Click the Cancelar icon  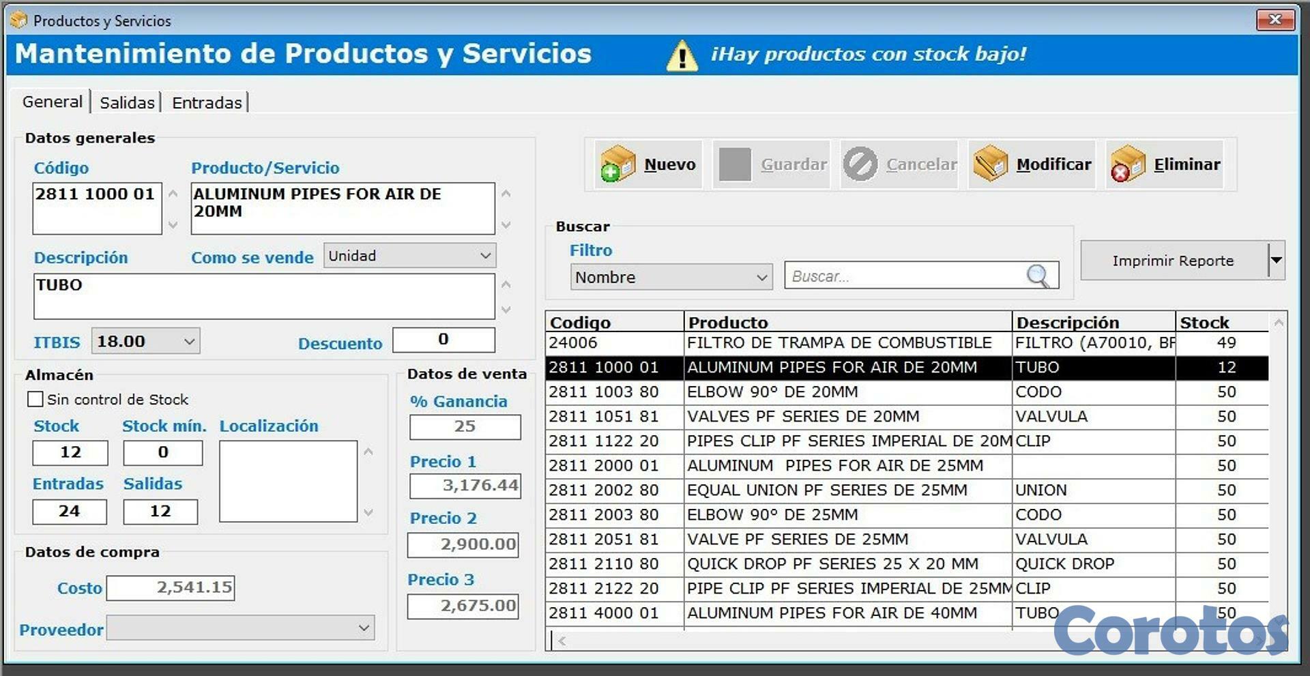click(861, 163)
